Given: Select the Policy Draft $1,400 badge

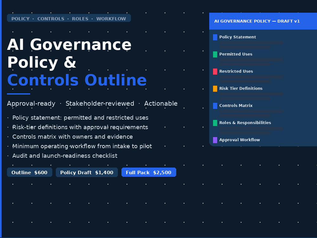Looking at the screenshot, I should point(87,172).
